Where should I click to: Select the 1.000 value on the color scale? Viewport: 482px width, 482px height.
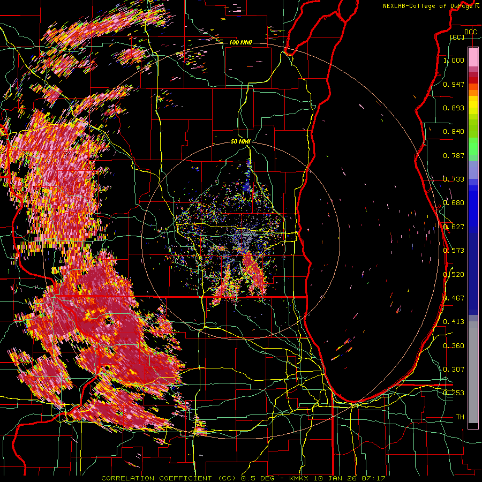(454, 60)
